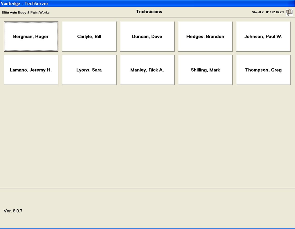Click the Technicians page title
This screenshot has width=295, height=229.
(149, 12)
